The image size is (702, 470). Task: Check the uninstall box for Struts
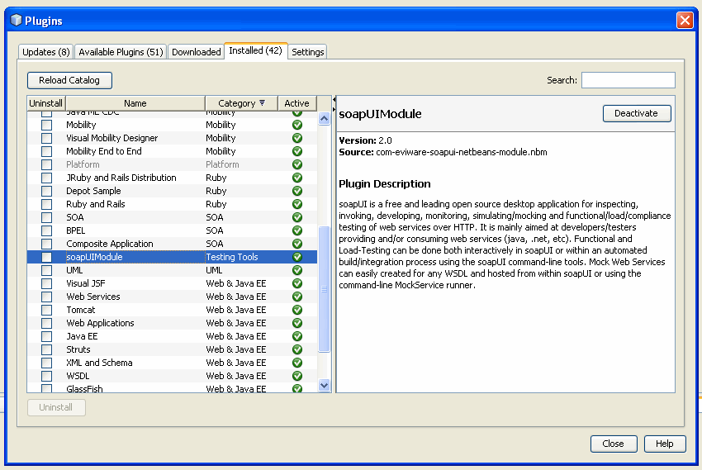pyautogui.click(x=46, y=349)
